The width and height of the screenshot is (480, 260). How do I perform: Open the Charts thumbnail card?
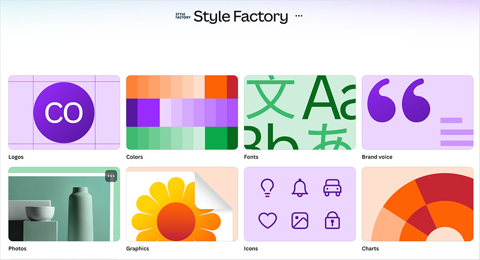pos(418,204)
